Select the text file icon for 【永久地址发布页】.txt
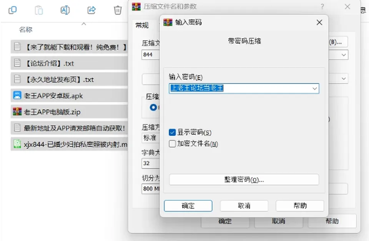 click(17, 79)
